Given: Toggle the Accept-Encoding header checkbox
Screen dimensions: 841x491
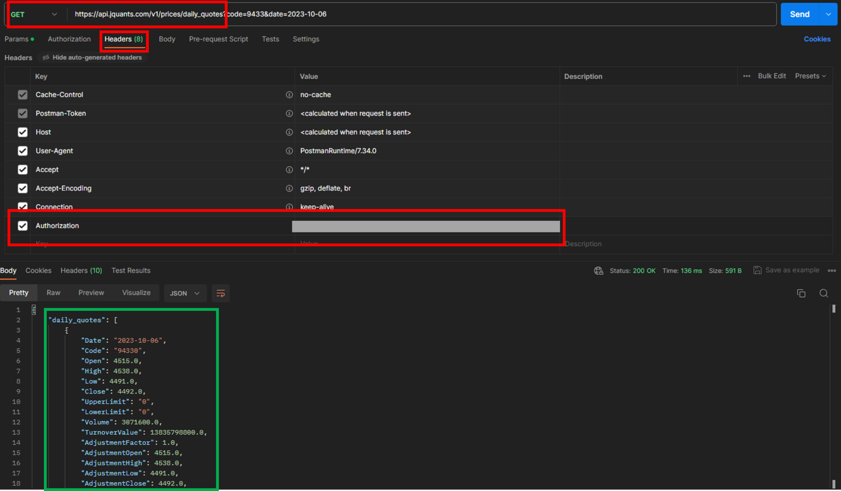Looking at the screenshot, I should [x=23, y=188].
